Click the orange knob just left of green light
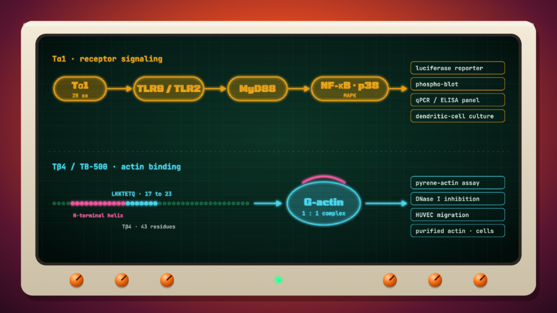557x313 pixels. (x=167, y=280)
